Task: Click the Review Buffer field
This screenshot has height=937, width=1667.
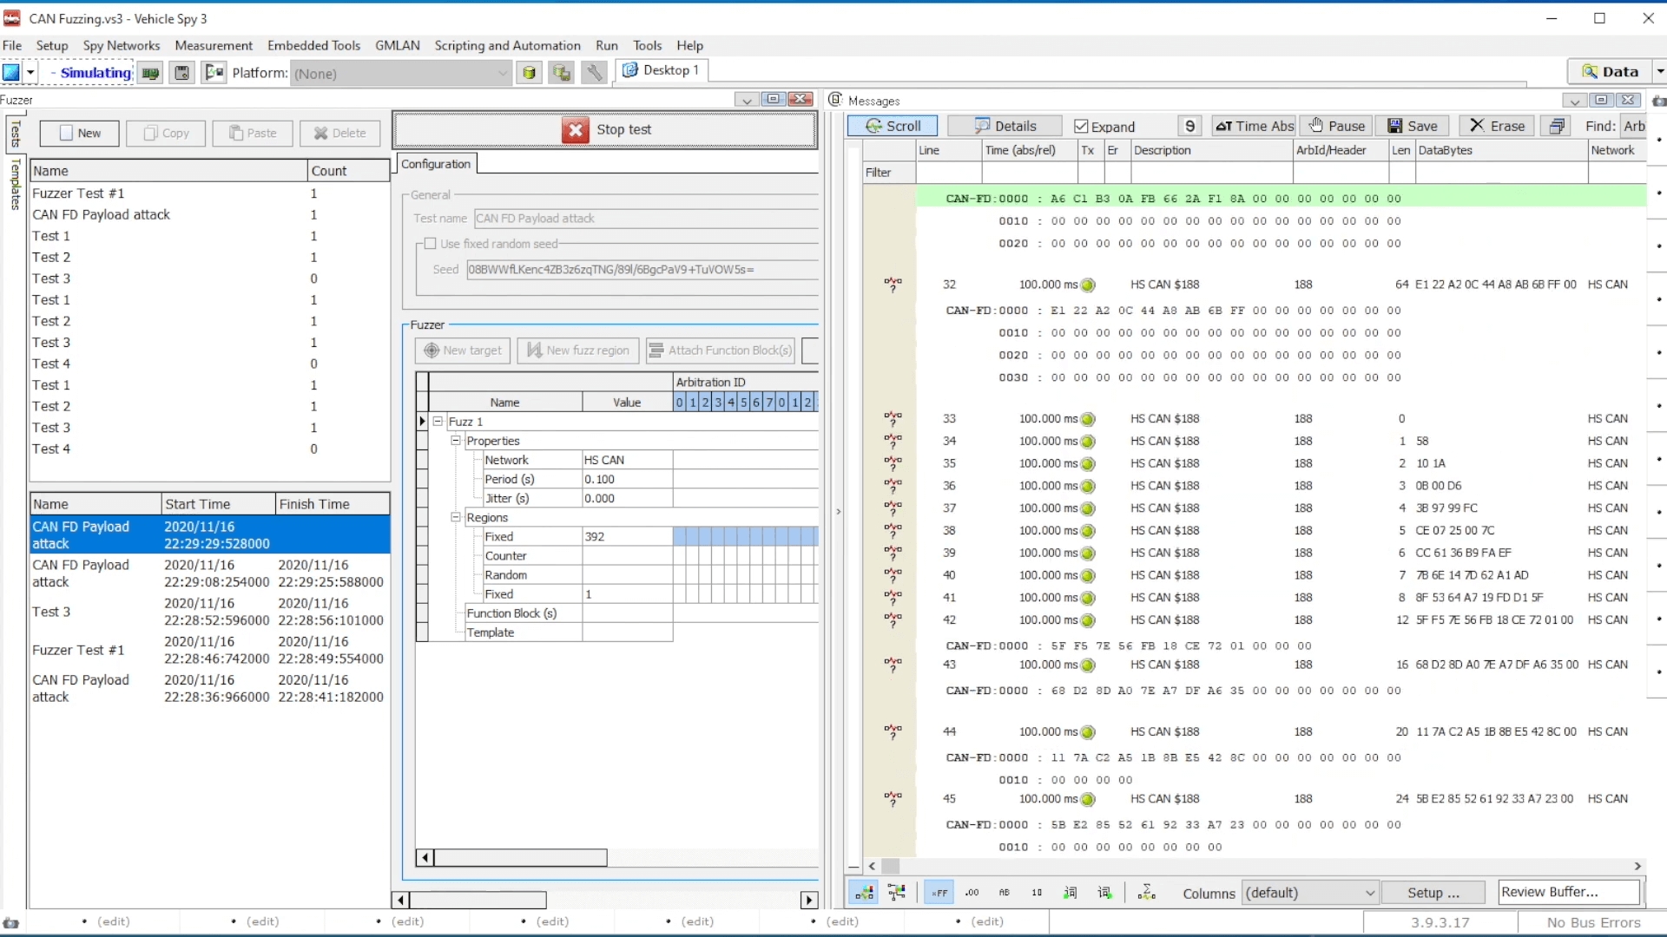Action: [1569, 892]
